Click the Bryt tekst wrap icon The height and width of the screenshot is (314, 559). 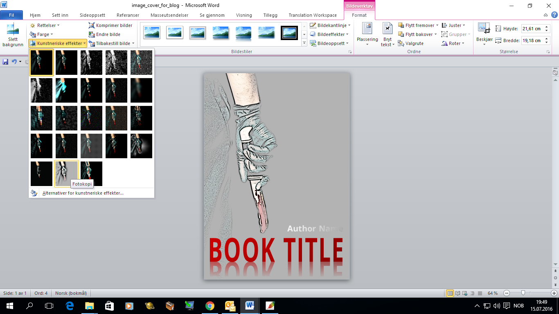tap(387, 29)
